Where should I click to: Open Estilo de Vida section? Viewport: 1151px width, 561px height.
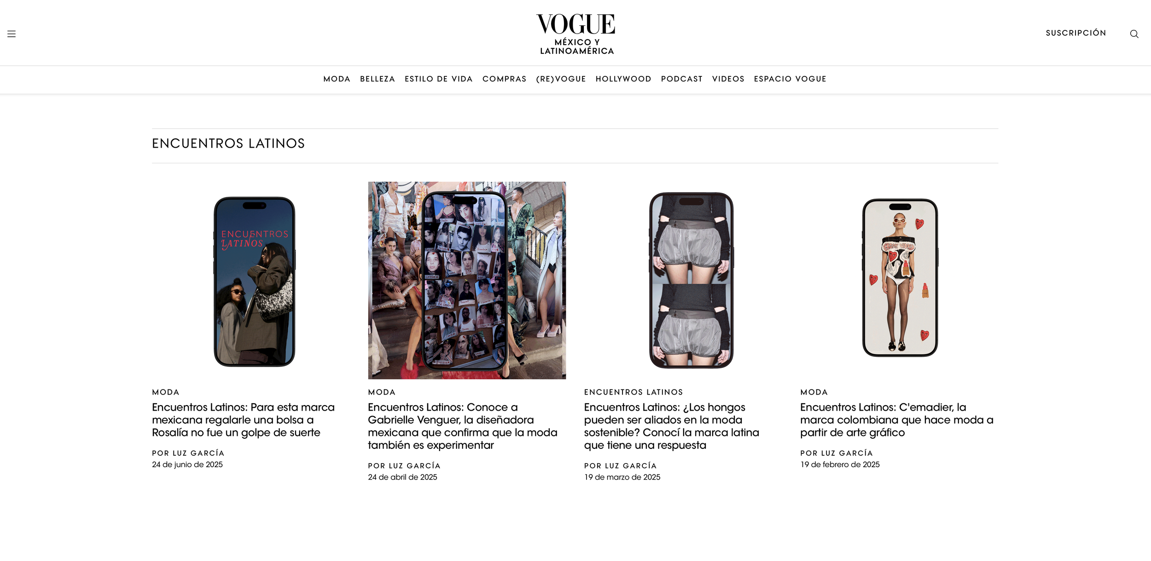pyautogui.click(x=438, y=79)
